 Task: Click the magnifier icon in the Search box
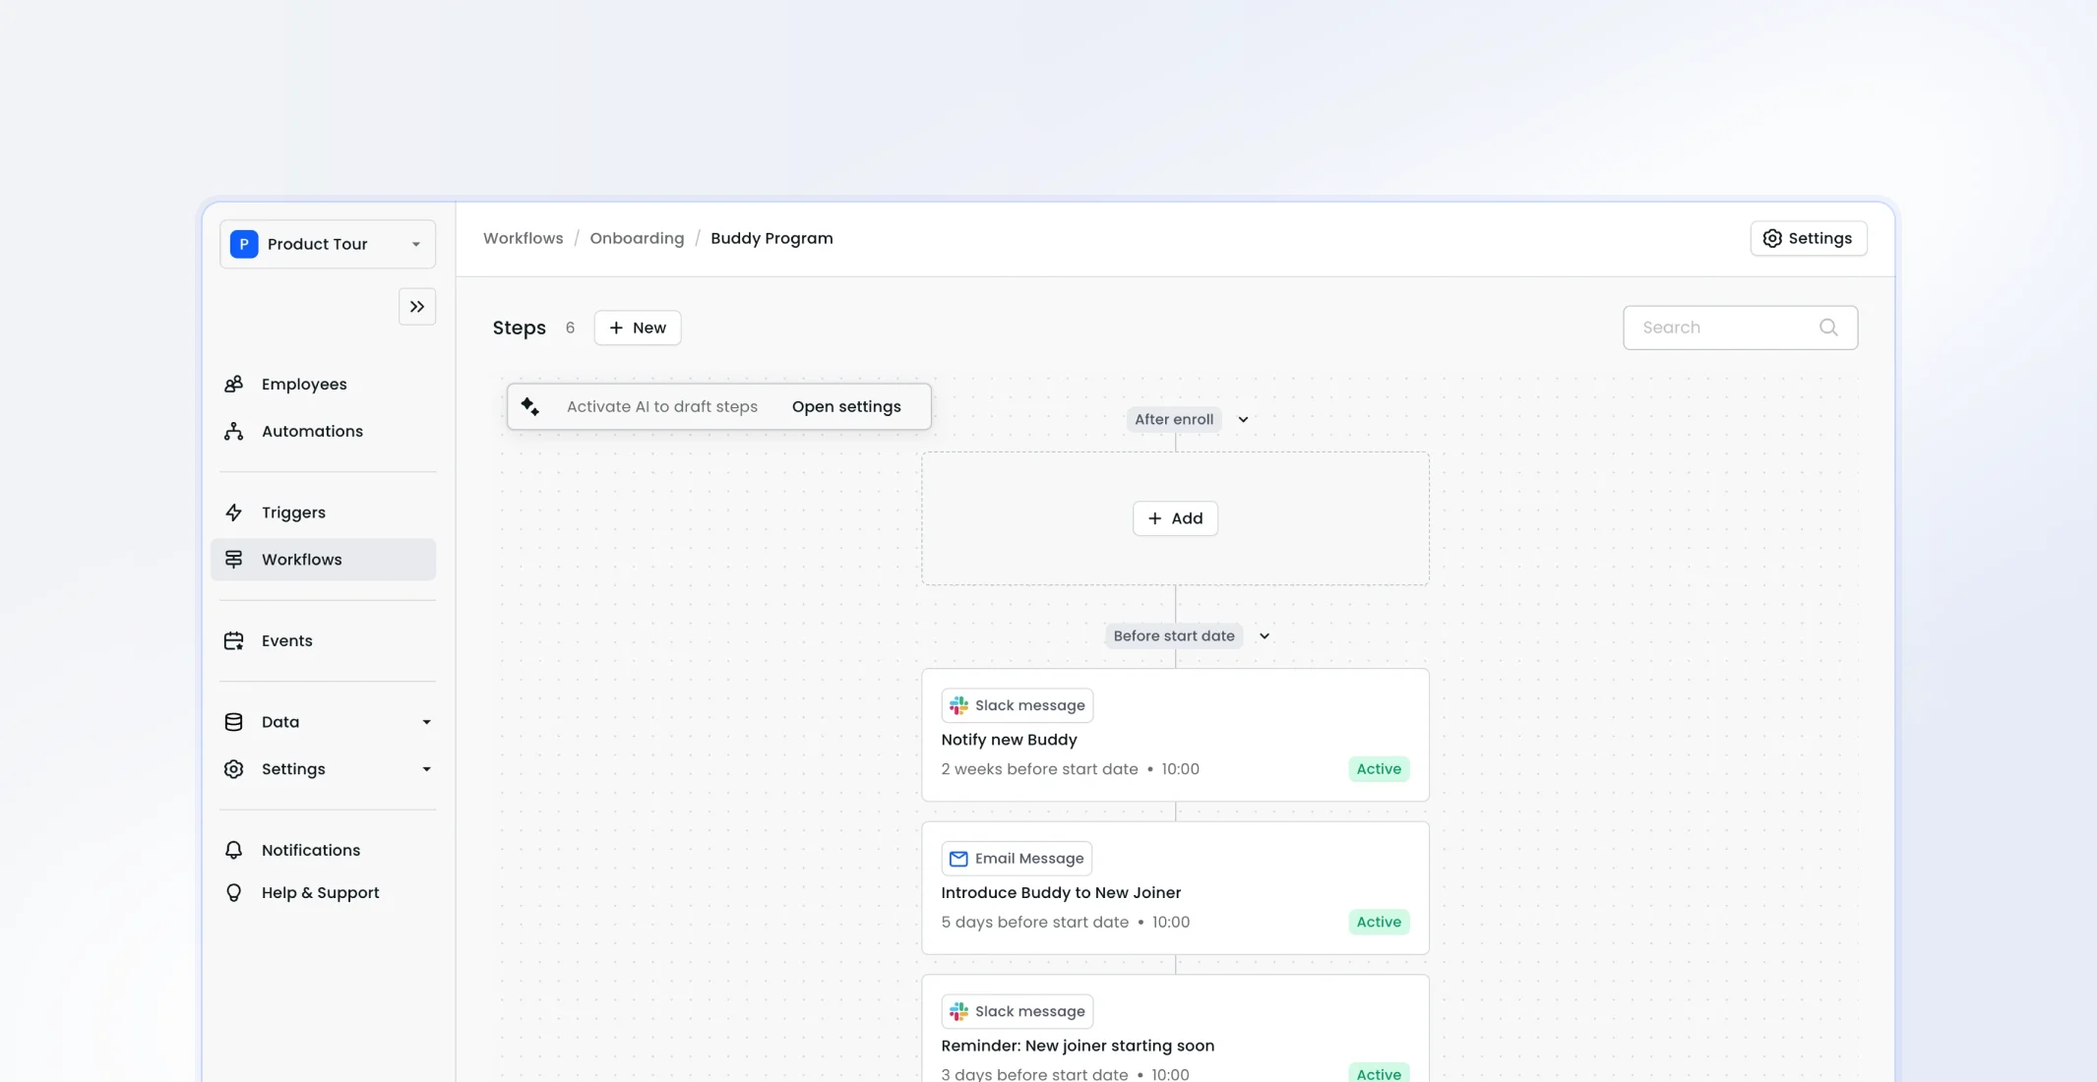click(1828, 328)
